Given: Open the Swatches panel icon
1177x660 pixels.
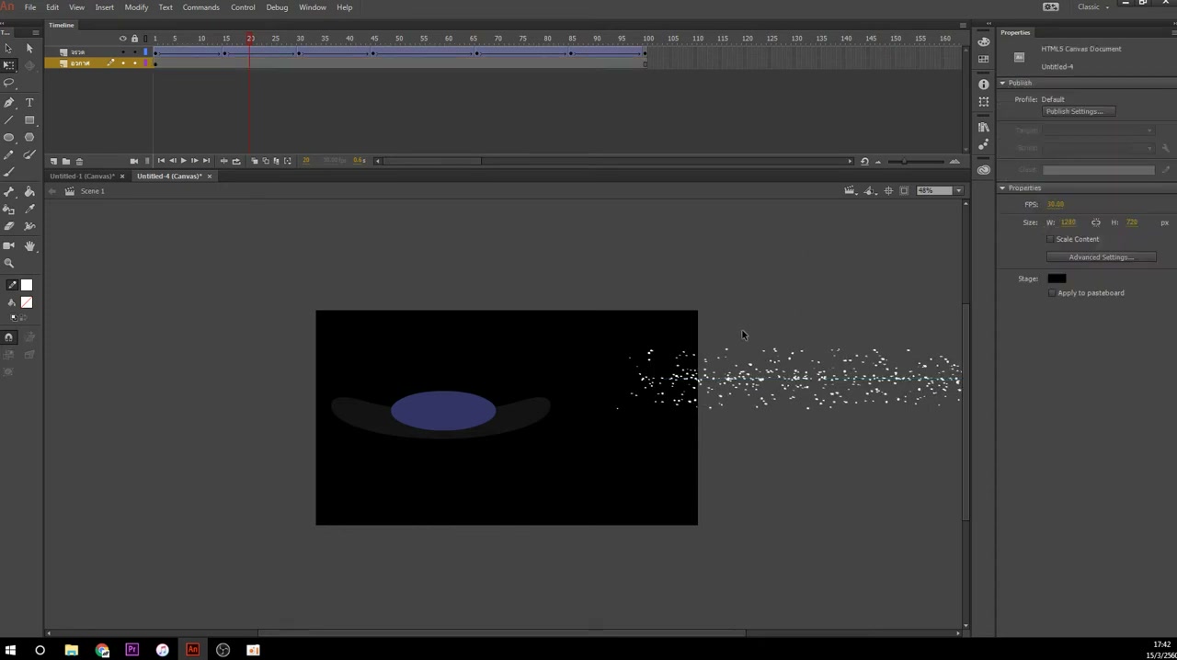Looking at the screenshot, I should [984, 60].
